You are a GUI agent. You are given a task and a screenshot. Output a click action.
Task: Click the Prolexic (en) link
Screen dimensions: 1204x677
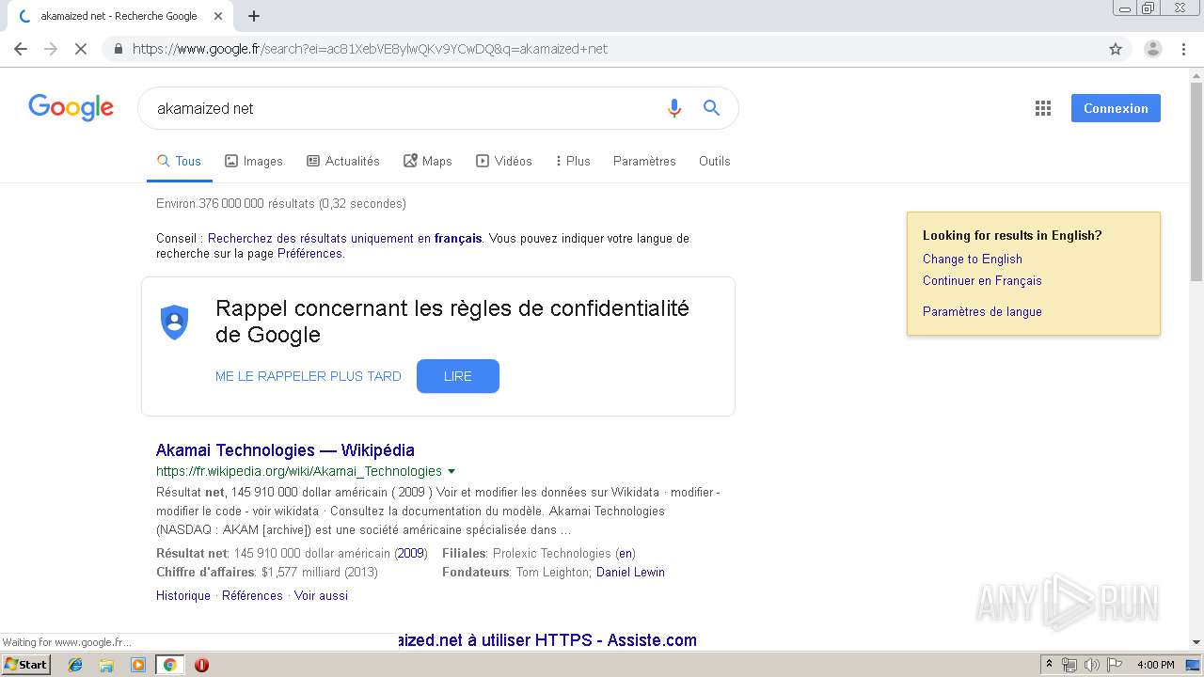coord(626,553)
